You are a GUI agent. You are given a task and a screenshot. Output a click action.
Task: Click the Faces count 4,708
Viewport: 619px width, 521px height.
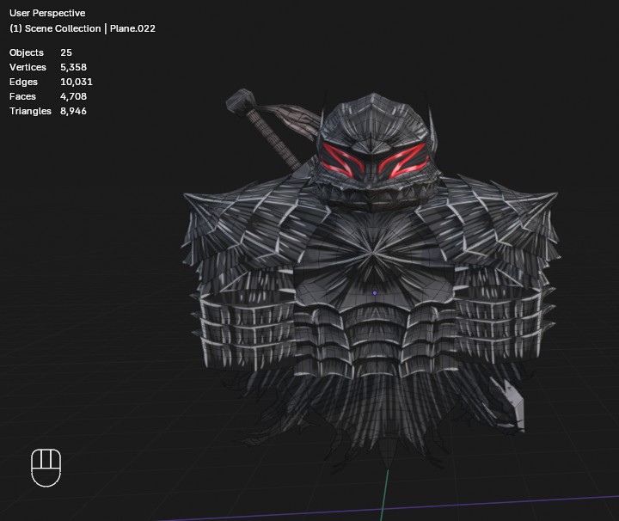73,96
